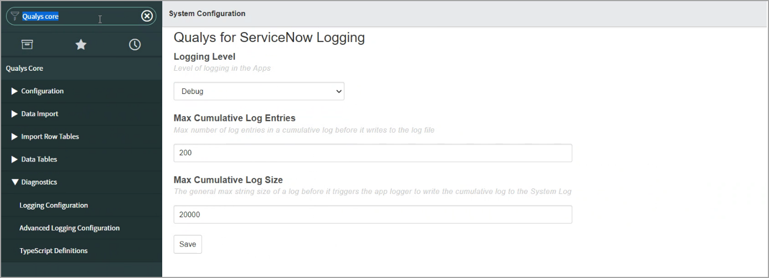Click the Max Cumulative Log Size field
The width and height of the screenshot is (769, 278).
(x=373, y=214)
